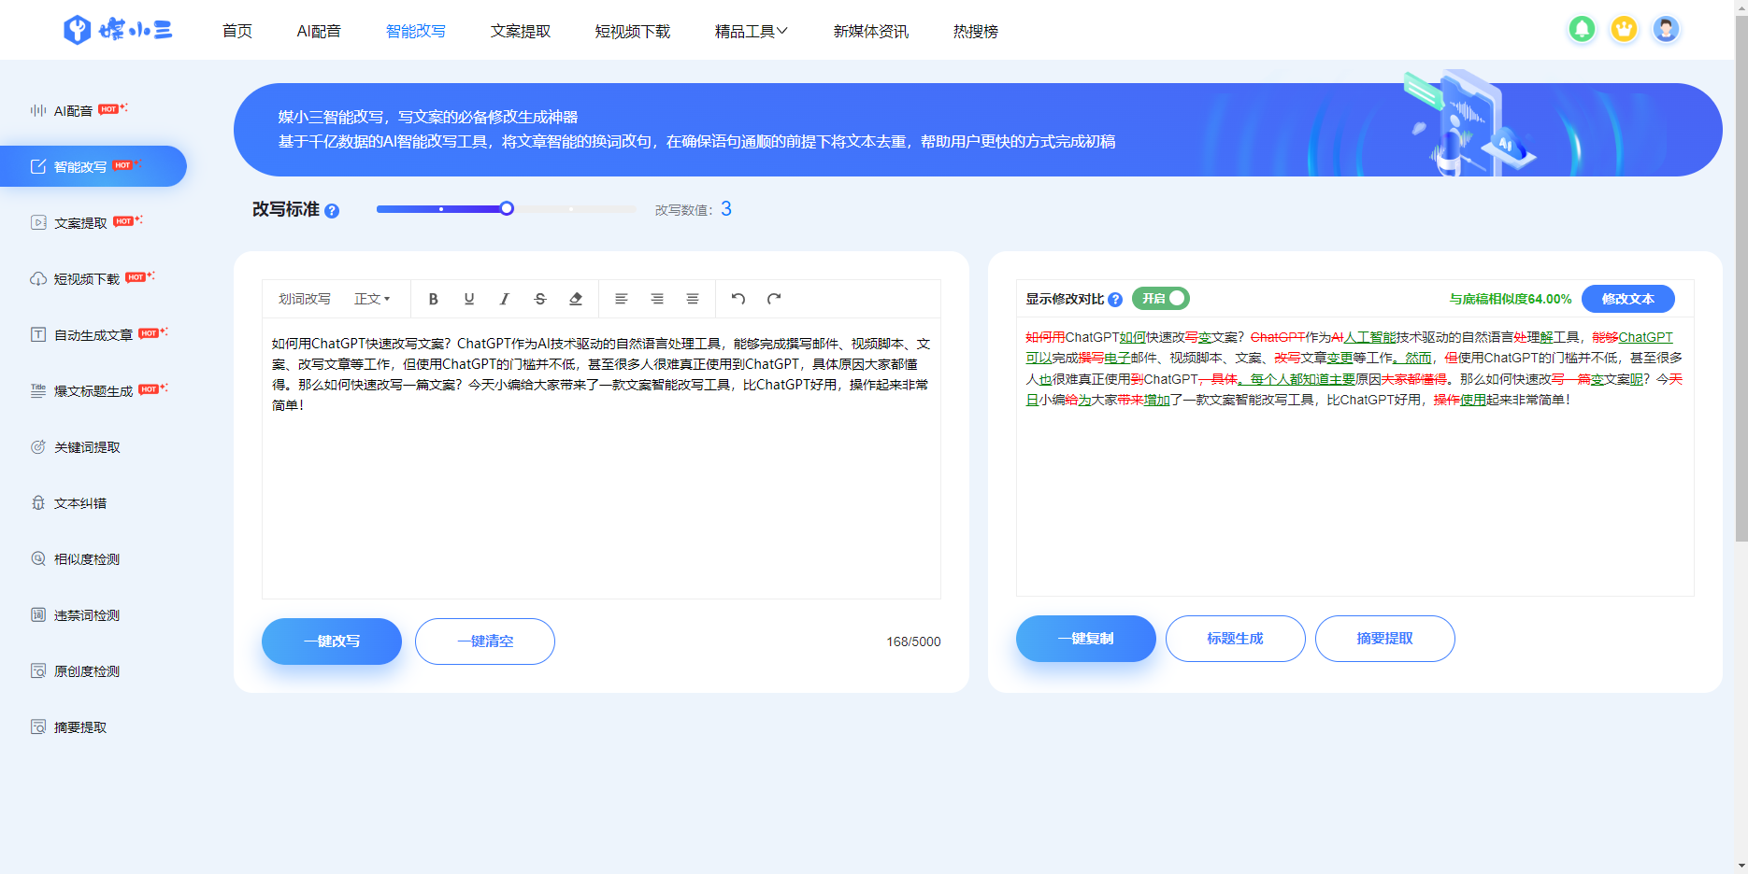Click the 修改文本 button
Viewport: 1748px width, 874px height.
(1628, 299)
